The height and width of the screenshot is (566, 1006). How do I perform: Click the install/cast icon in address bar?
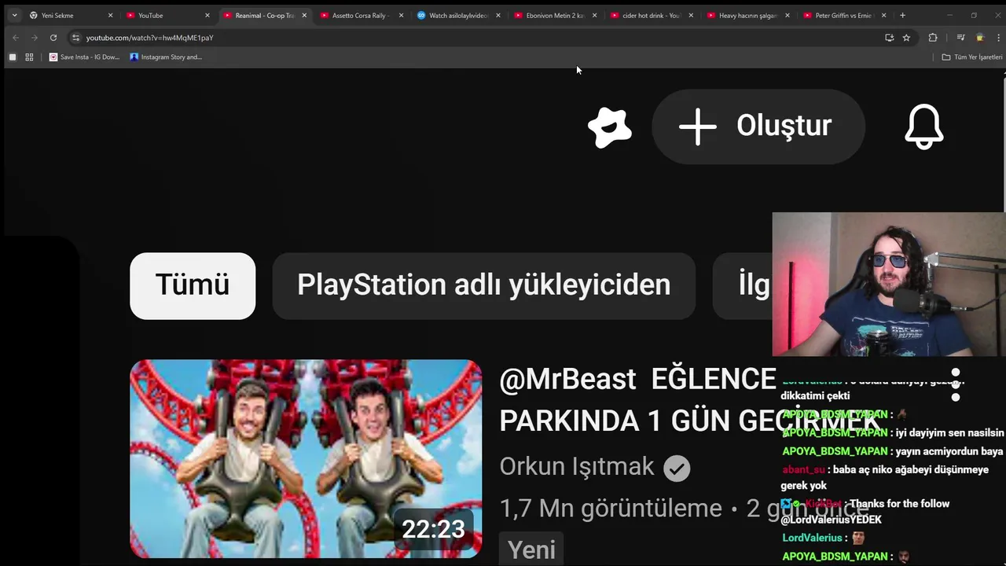pyautogui.click(x=889, y=38)
